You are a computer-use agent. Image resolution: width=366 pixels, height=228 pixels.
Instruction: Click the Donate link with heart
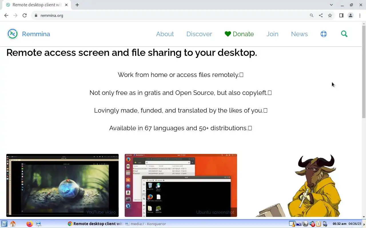tap(239, 34)
